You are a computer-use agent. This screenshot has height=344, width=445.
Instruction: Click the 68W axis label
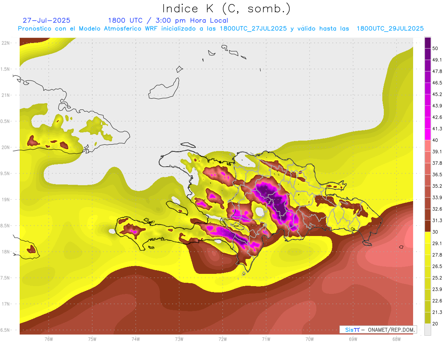point(396,339)
